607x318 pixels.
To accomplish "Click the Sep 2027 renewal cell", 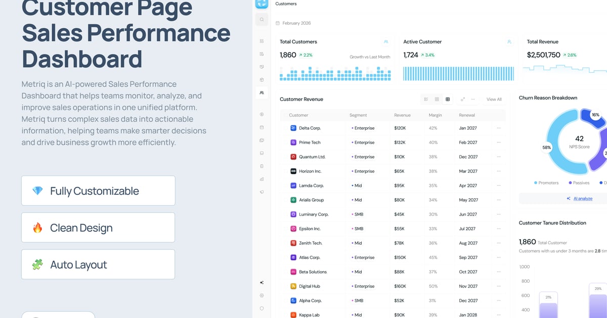I will click(x=468, y=257).
